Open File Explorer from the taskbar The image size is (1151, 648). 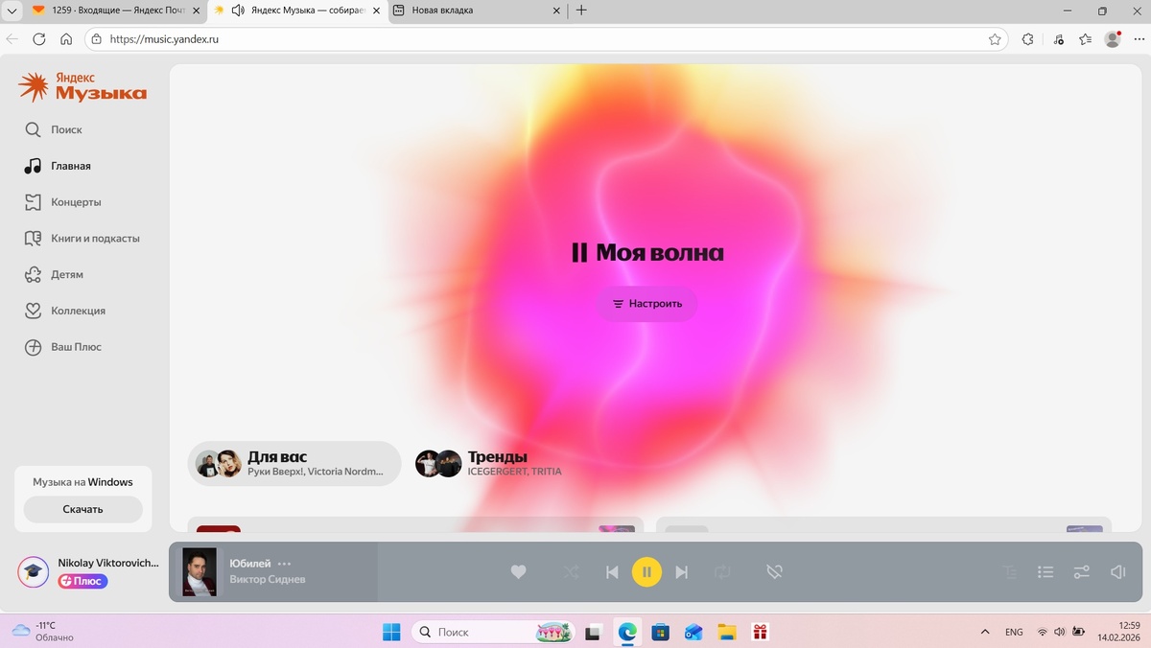[727, 632]
